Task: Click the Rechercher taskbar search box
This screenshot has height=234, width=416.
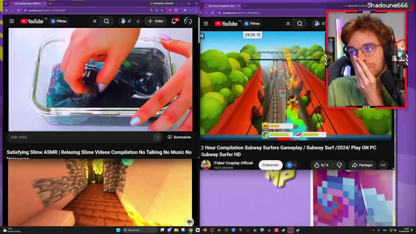Action: pyautogui.click(x=140, y=230)
